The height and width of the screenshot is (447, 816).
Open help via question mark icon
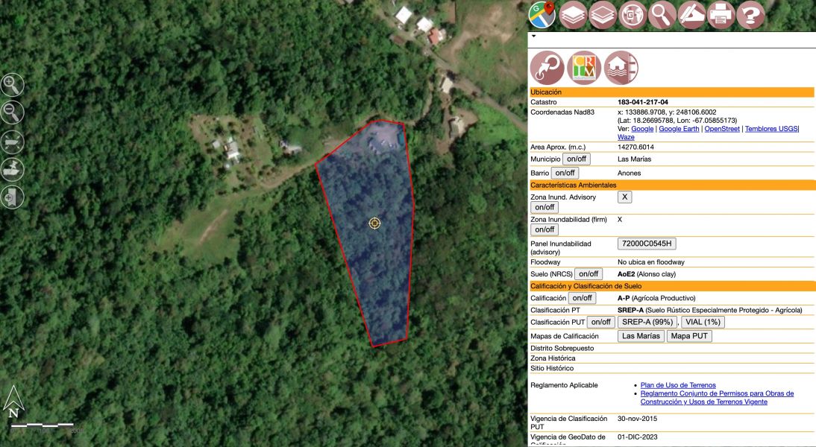pyautogui.click(x=750, y=13)
